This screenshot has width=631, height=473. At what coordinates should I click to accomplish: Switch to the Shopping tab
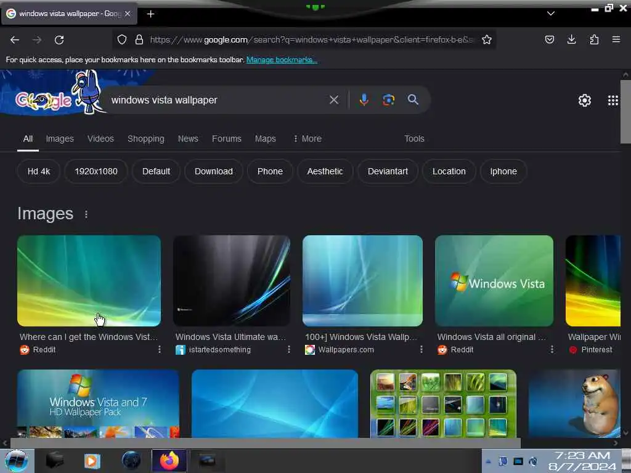(x=145, y=139)
